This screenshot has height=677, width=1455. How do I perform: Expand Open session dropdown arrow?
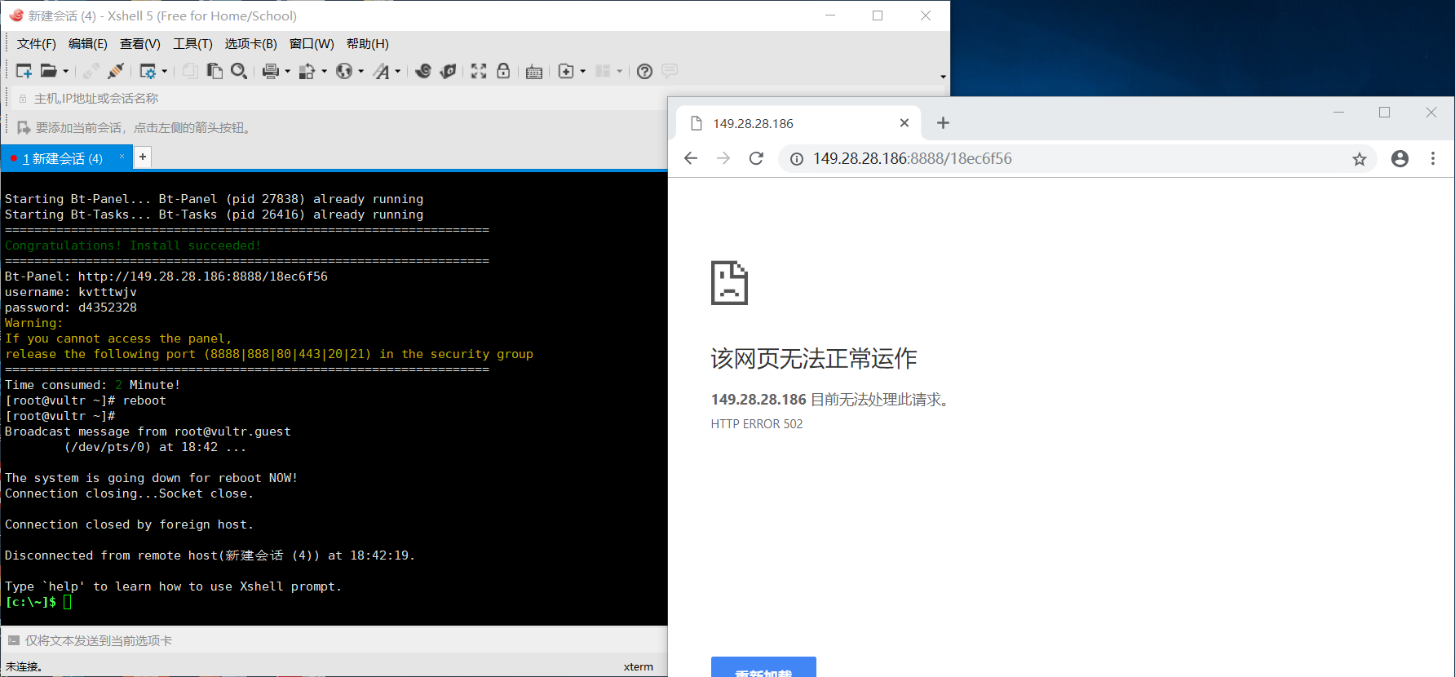pos(66,71)
